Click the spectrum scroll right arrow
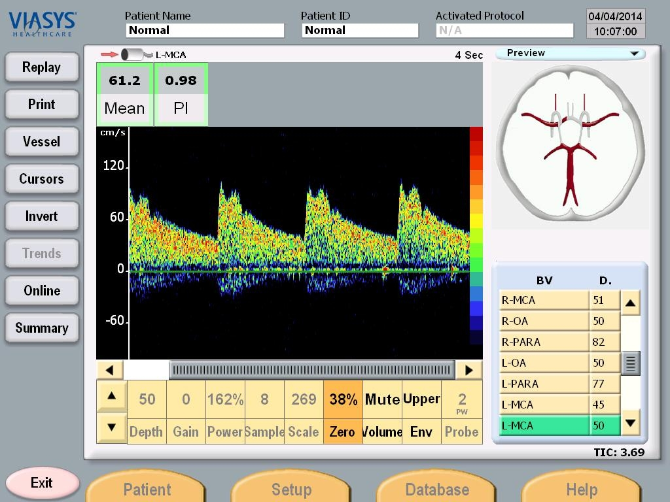The width and height of the screenshot is (670, 502). [469, 370]
